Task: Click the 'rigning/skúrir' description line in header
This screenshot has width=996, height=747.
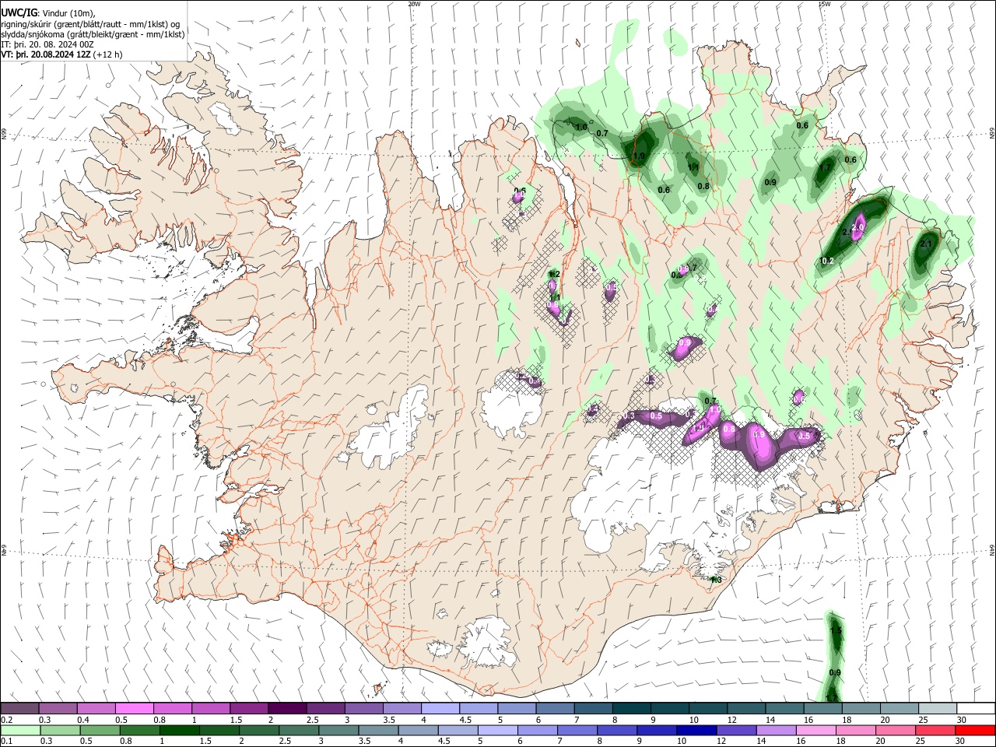Action: [x=91, y=24]
